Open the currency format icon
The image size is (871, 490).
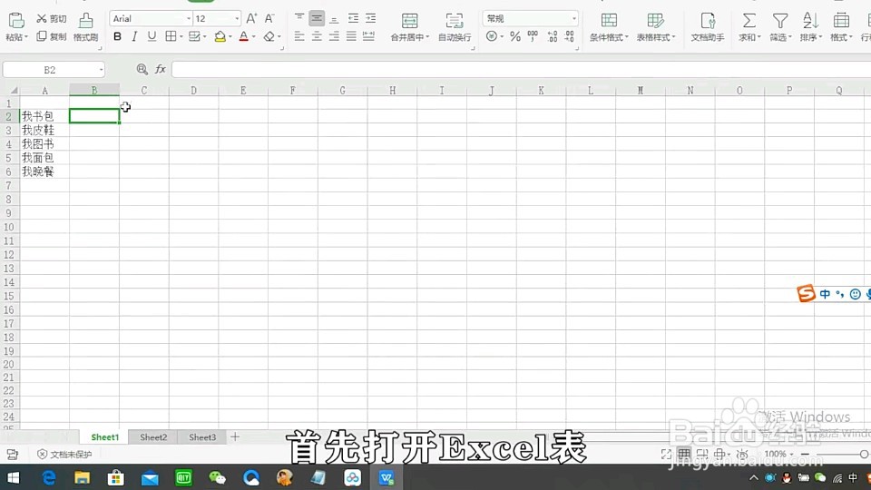tap(492, 36)
